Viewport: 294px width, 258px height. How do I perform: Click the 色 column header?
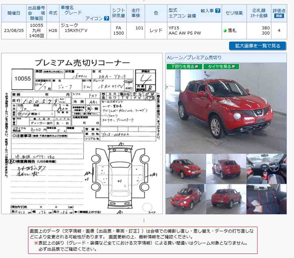point(156,13)
